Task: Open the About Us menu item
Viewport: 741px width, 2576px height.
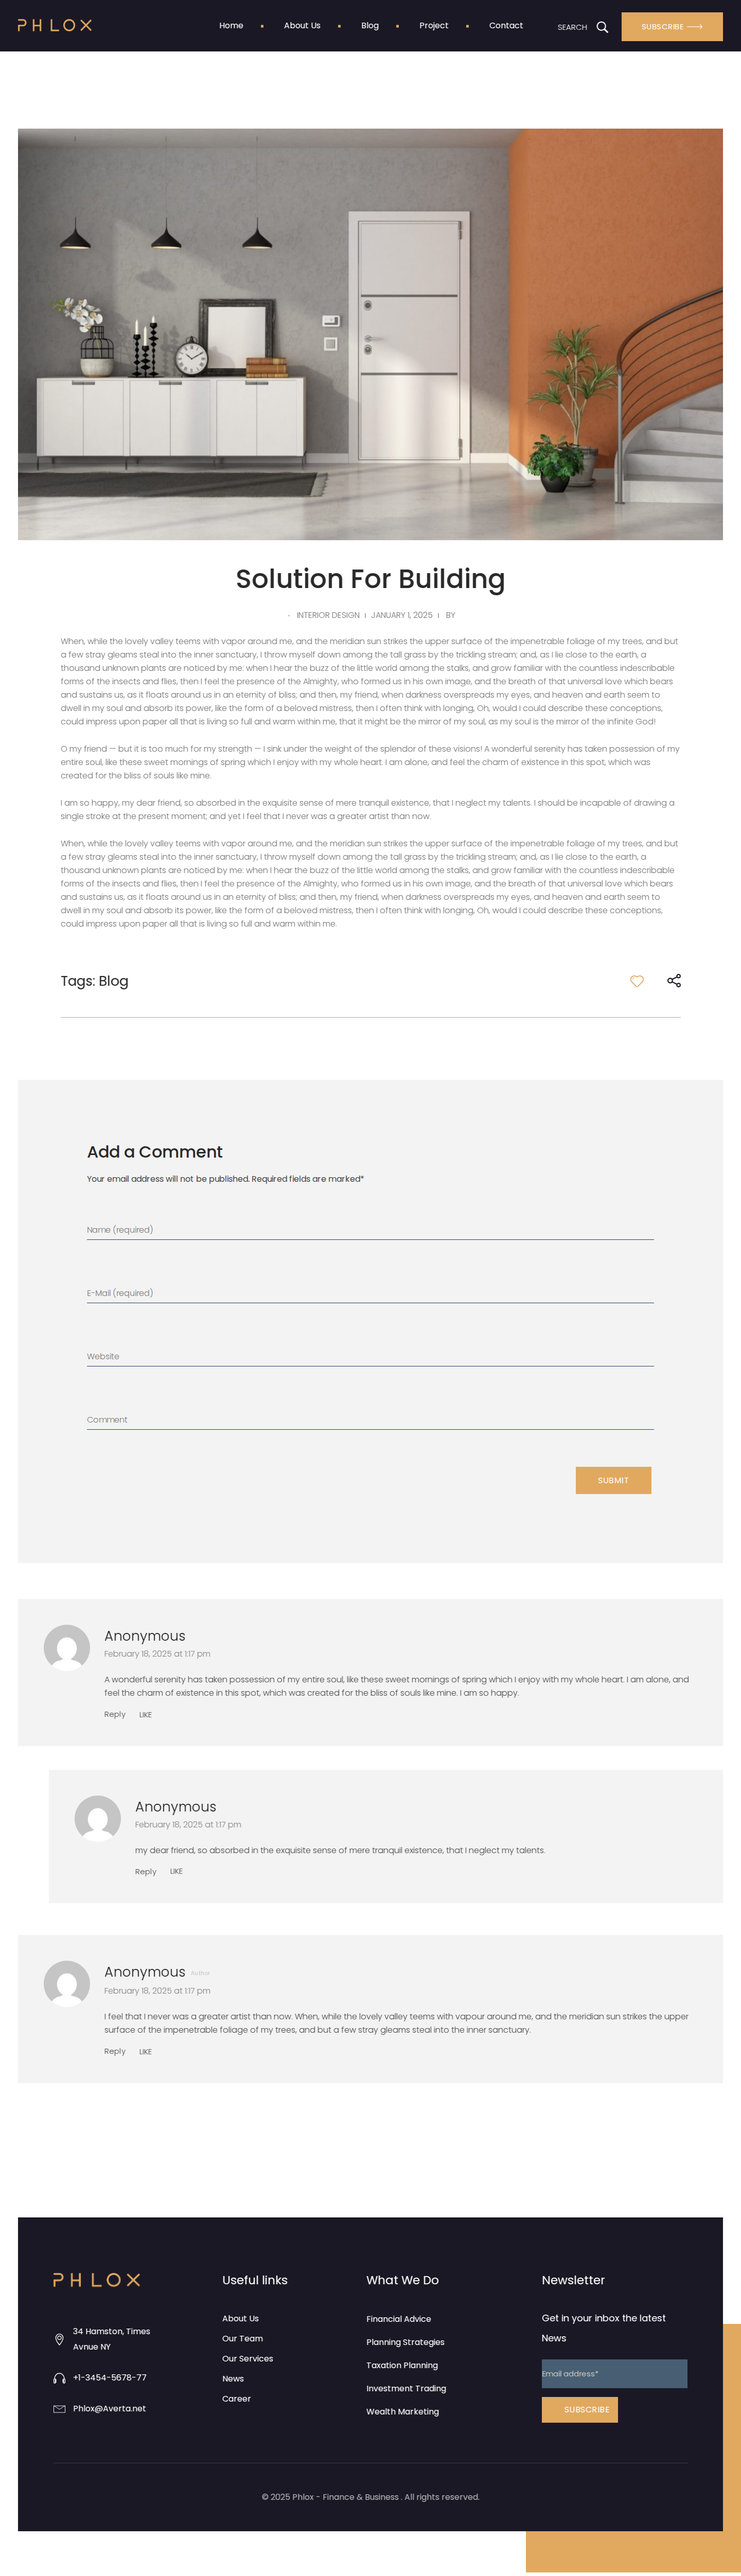Action: [302, 26]
